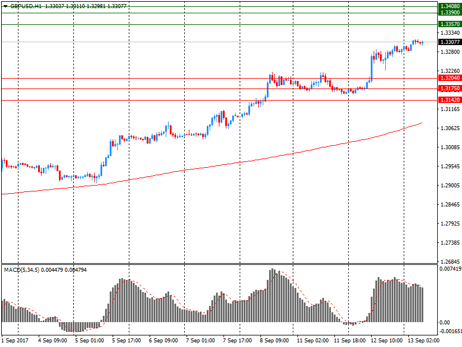Click the MACD zero level label 0.00
The image size is (462, 347).
(445, 323)
